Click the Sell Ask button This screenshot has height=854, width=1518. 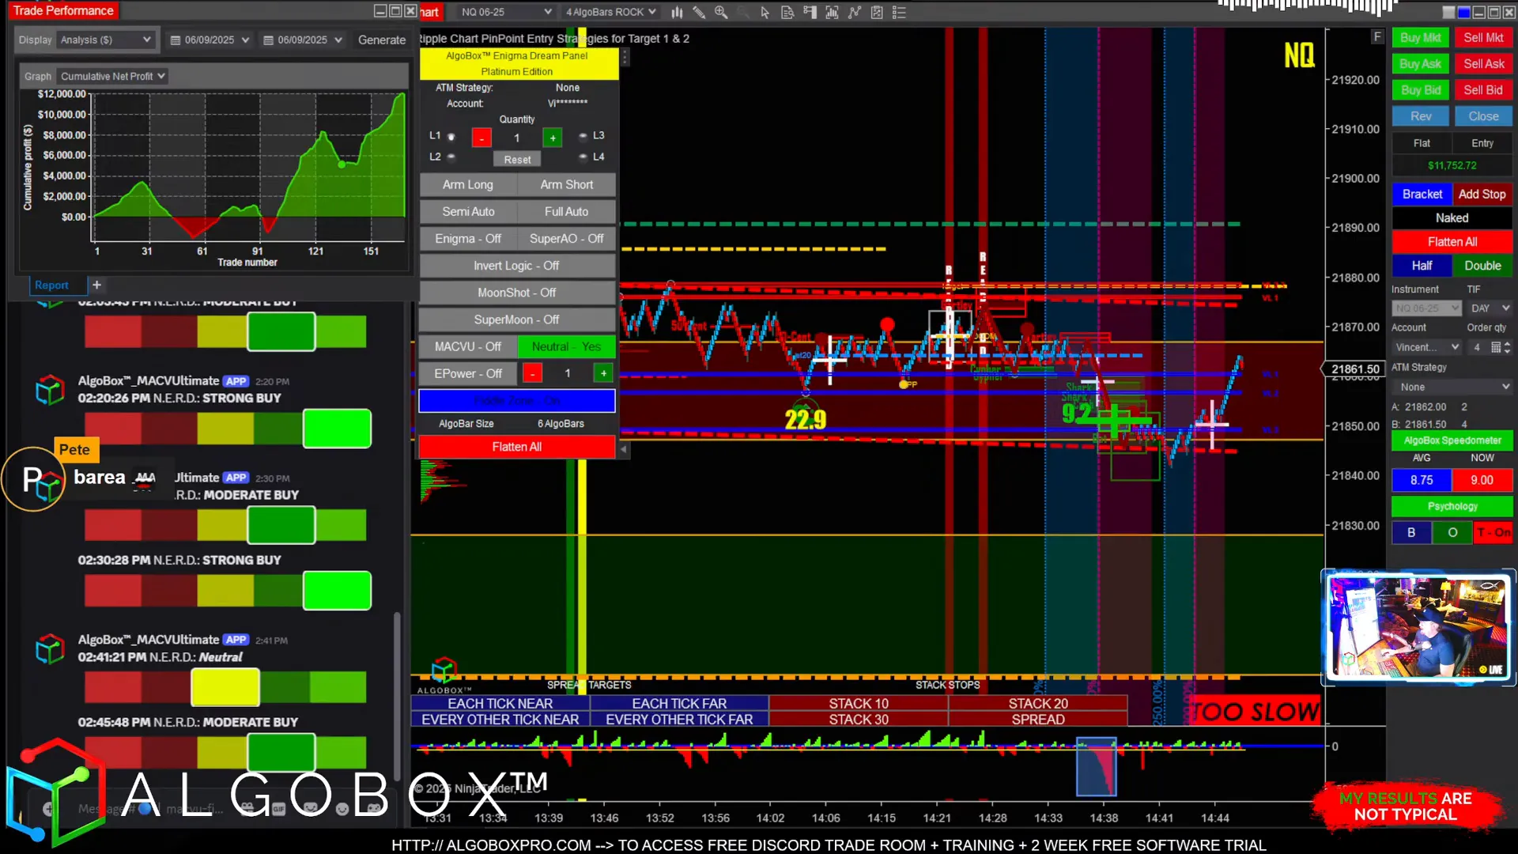click(x=1483, y=63)
